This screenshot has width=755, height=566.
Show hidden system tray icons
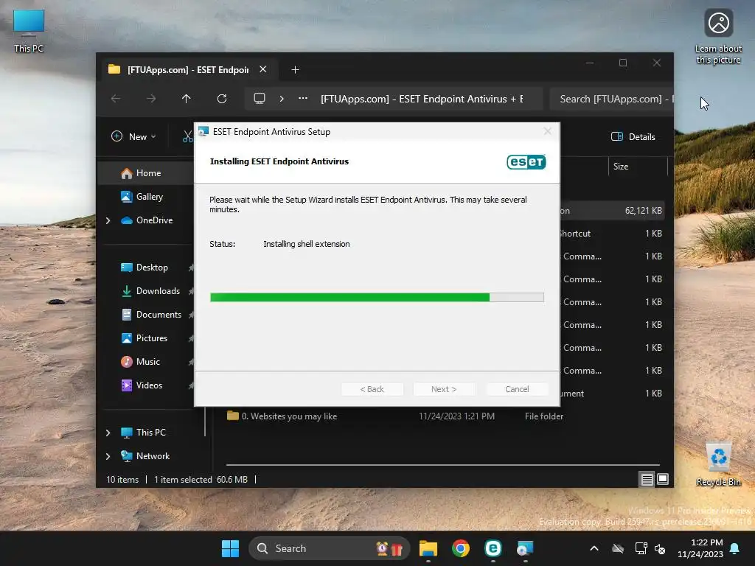pyautogui.click(x=594, y=548)
